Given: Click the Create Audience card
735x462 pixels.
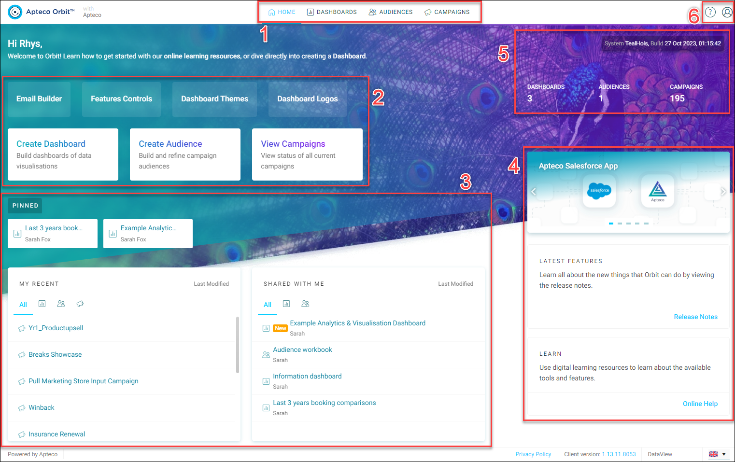Looking at the screenshot, I should (185, 154).
